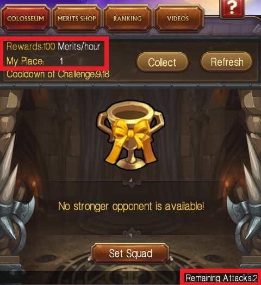Click the ornamental divider above the opponent message

coord(132,183)
